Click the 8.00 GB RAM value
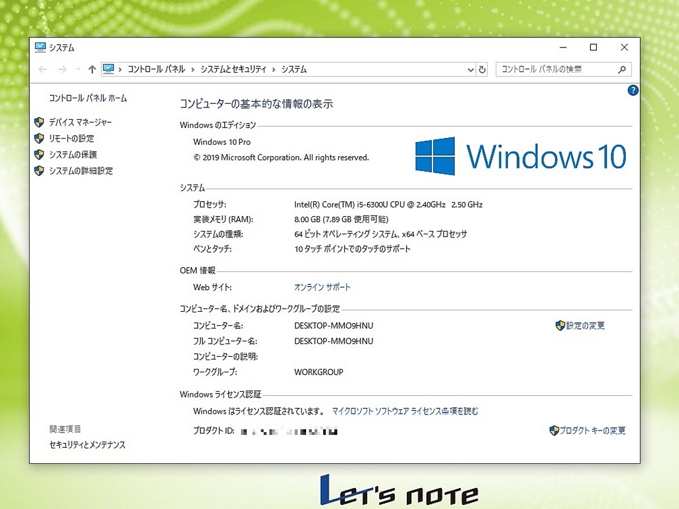679x509 pixels. point(341,219)
